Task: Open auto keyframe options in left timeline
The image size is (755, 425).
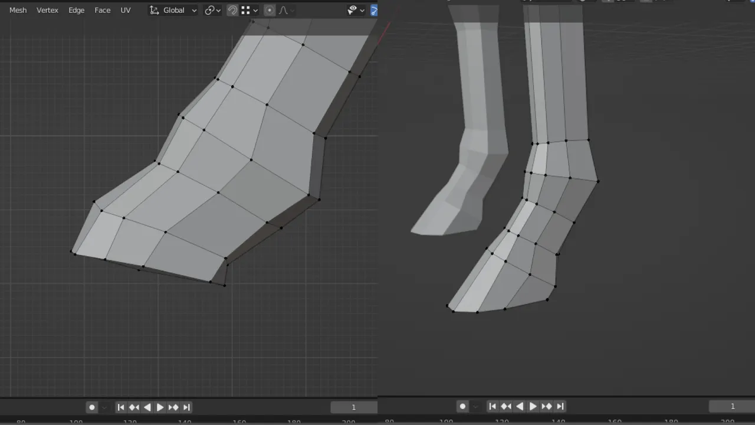Action: pyautogui.click(x=104, y=407)
